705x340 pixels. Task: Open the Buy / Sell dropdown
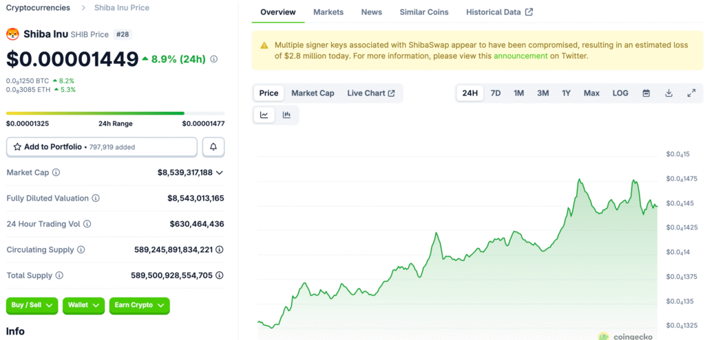(x=32, y=305)
